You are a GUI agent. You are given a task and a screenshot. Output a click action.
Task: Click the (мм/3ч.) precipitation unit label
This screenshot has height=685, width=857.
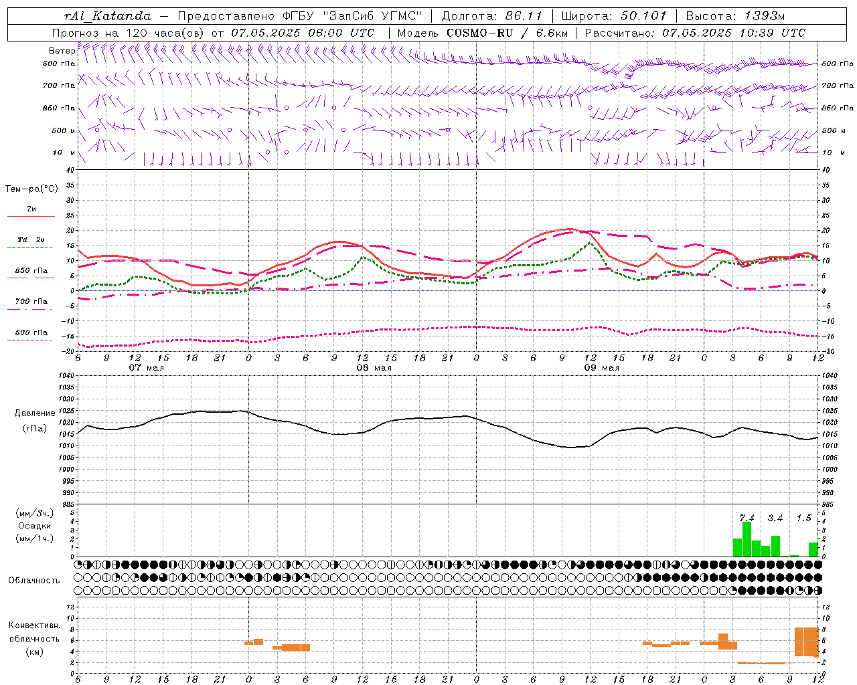point(35,513)
